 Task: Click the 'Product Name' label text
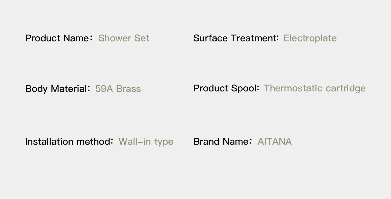tap(57, 38)
